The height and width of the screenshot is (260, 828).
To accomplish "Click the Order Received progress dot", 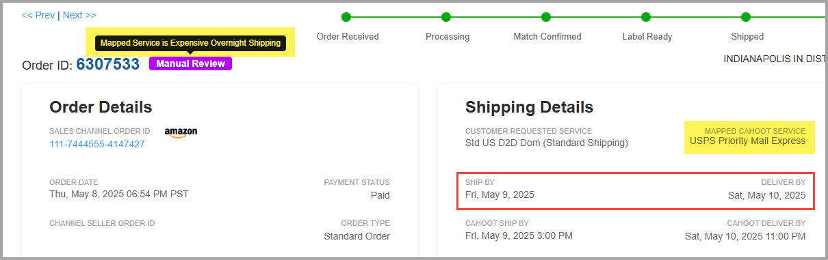I will tap(346, 17).
